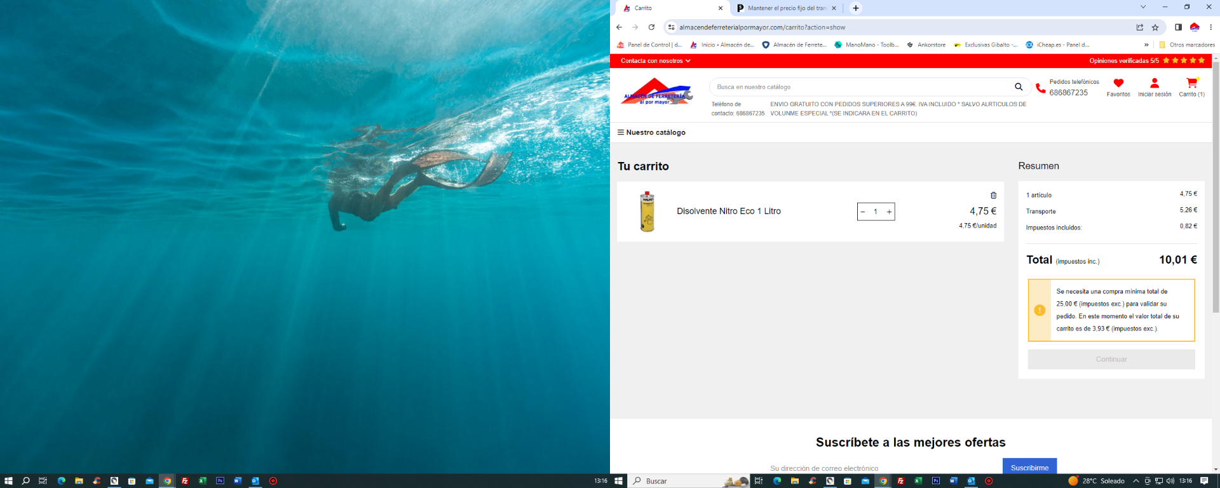Open the tab search chevron

1143,7
